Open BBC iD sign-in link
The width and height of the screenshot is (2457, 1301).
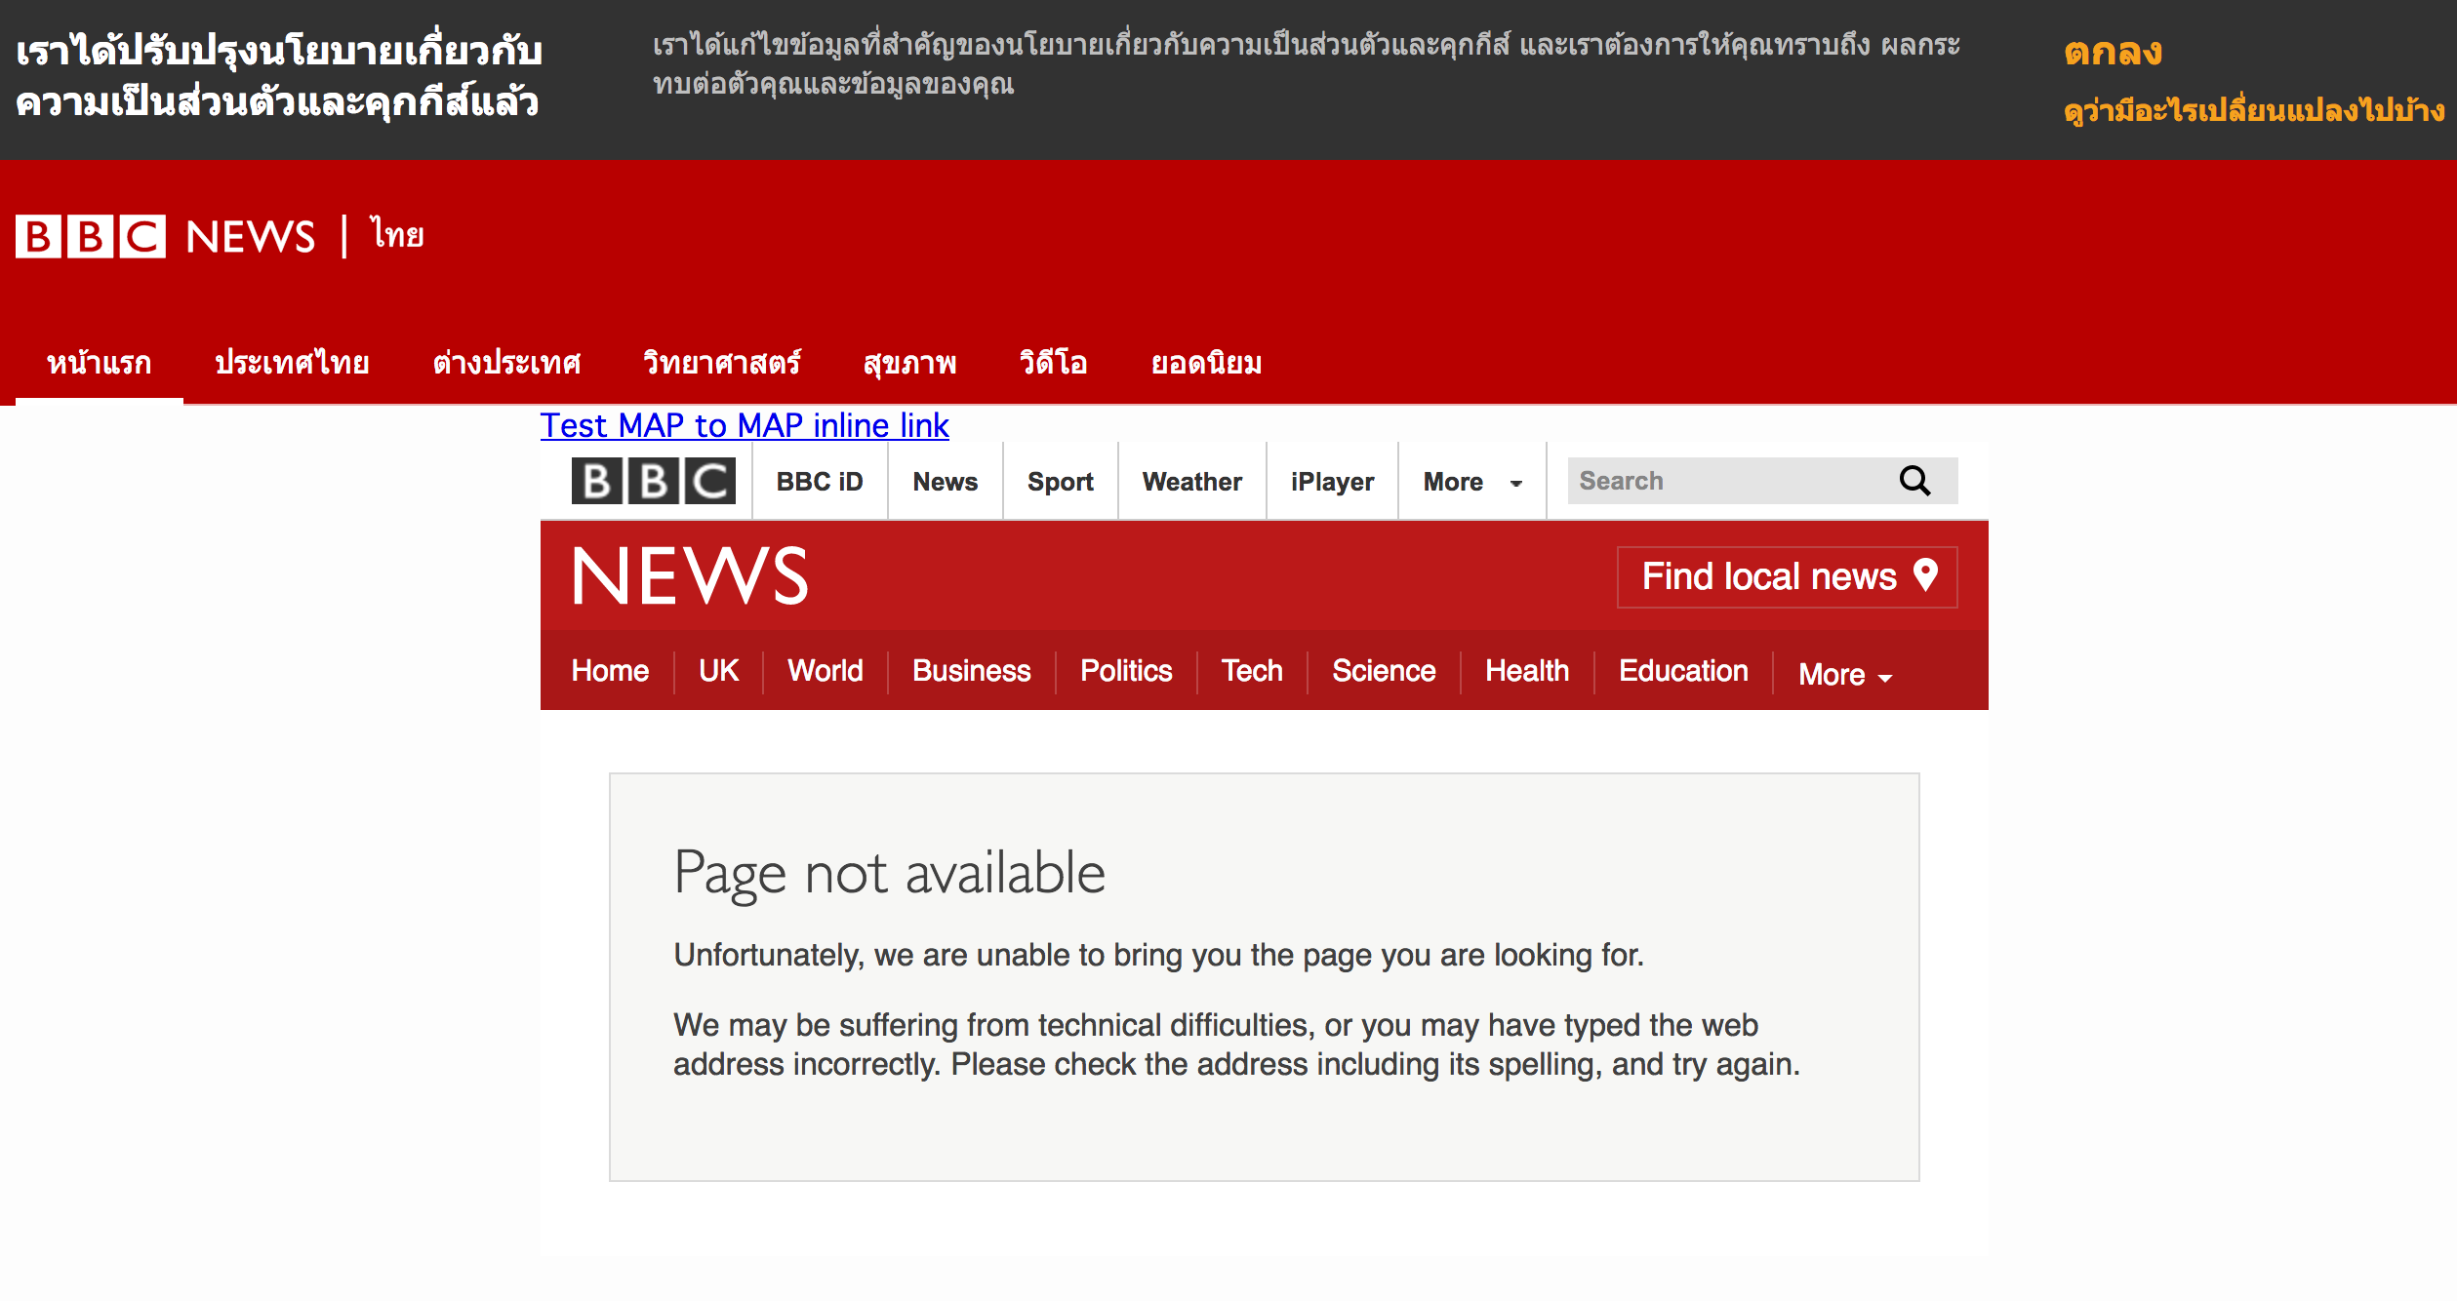(x=820, y=482)
